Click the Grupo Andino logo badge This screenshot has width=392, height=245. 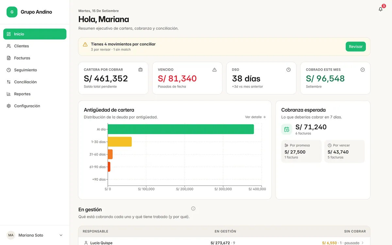[x=12, y=12]
